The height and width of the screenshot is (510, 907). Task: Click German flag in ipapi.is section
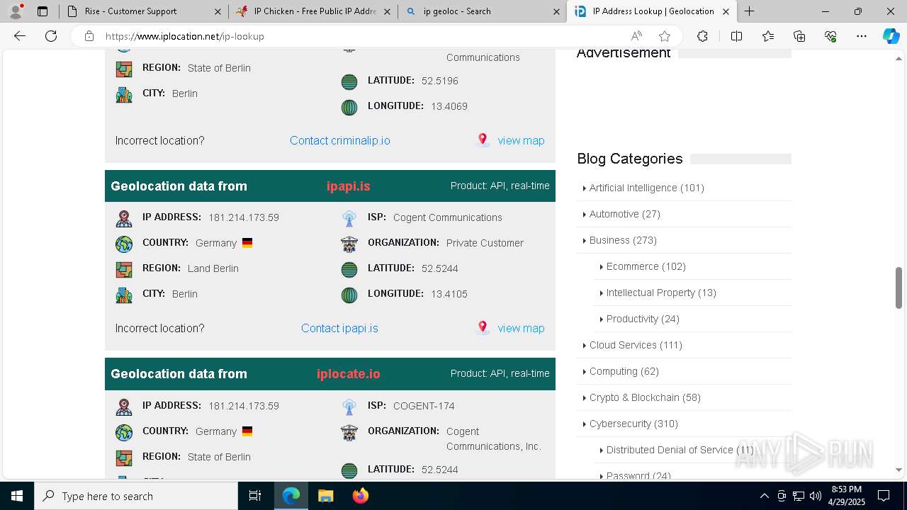(x=247, y=242)
